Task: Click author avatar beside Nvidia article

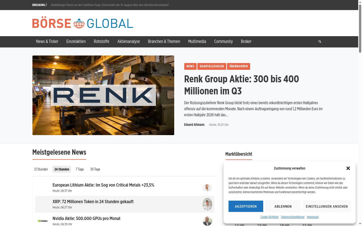Action: tap(207, 221)
